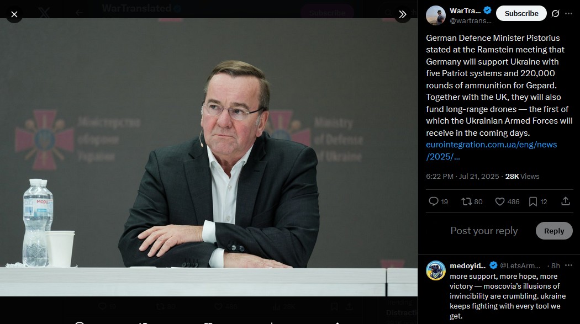Focus the Post your reply field

pyautogui.click(x=484, y=231)
